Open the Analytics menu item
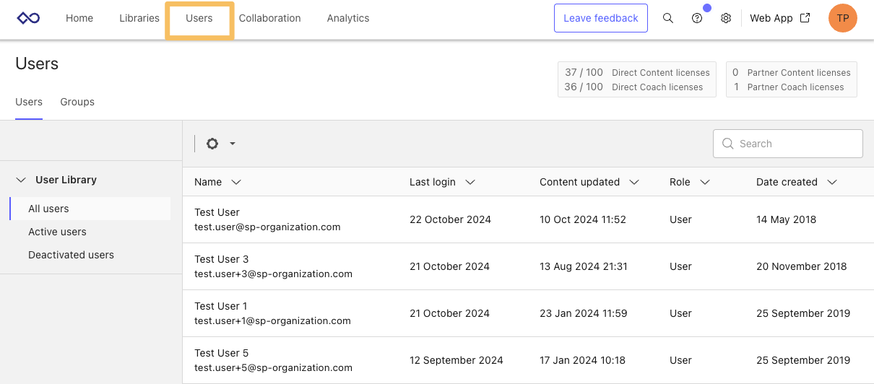This screenshot has width=874, height=384. click(x=347, y=18)
